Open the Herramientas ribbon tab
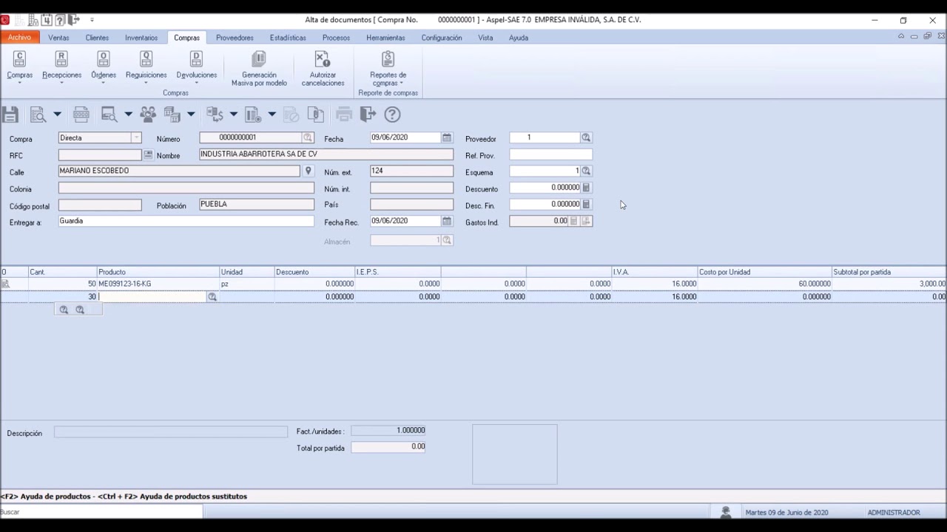 click(385, 38)
